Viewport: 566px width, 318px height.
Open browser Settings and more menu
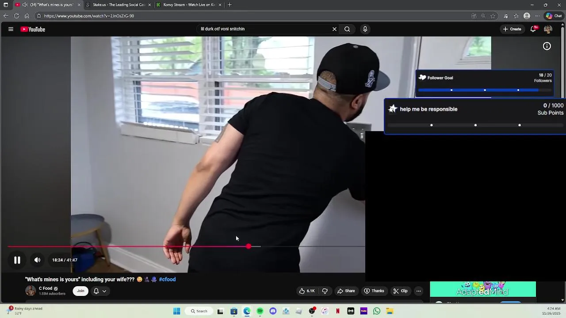coord(537,16)
